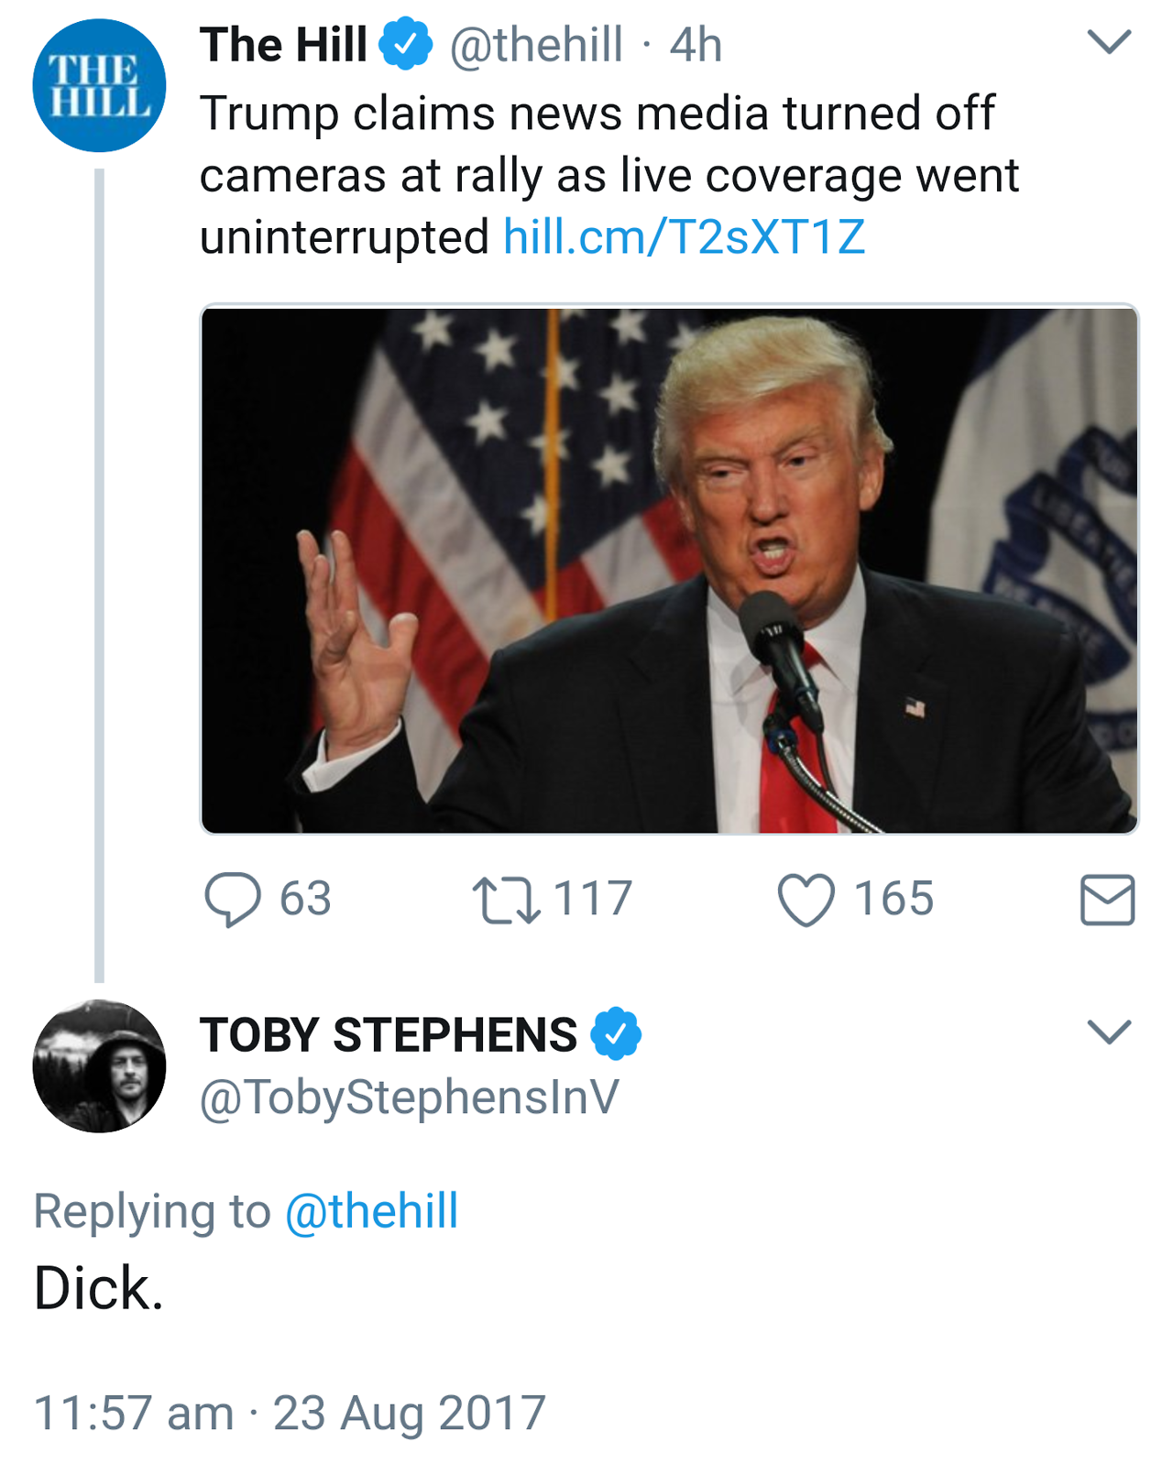Image resolution: width=1173 pixels, height=1475 pixels.
Task: Click the reply speech bubble icon
Action: pyautogui.click(x=233, y=899)
